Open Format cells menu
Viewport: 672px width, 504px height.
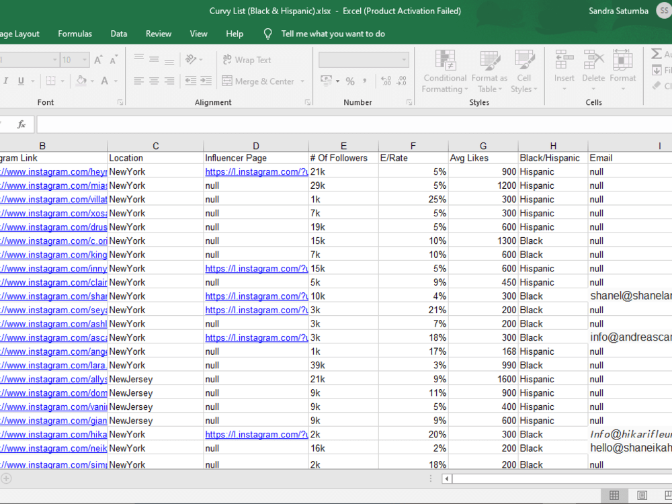(x=623, y=71)
